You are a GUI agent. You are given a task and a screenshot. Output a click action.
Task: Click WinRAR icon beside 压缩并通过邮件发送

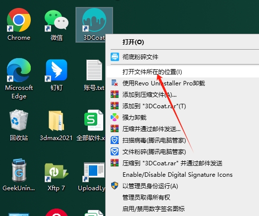115,129
